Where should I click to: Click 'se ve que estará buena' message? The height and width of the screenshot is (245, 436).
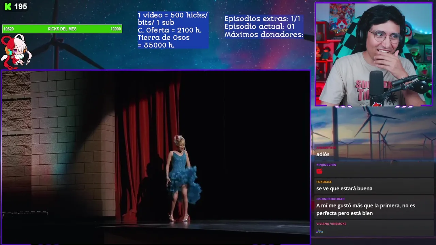tap(344, 188)
